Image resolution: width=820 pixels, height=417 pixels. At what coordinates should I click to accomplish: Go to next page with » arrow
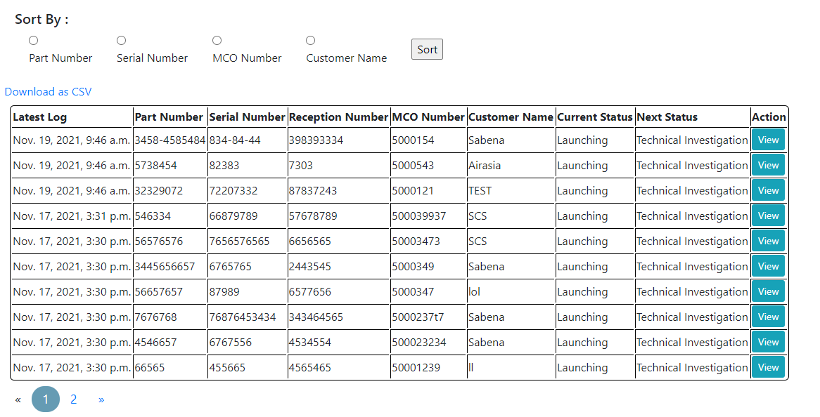point(101,399)
